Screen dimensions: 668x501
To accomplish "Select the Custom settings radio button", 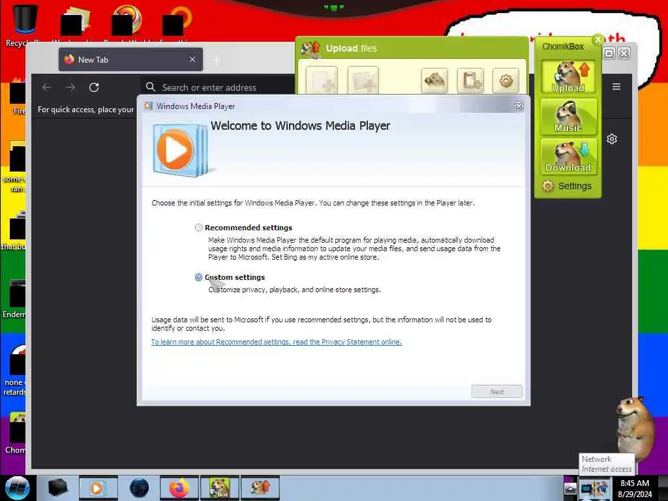I will (198, 277).
